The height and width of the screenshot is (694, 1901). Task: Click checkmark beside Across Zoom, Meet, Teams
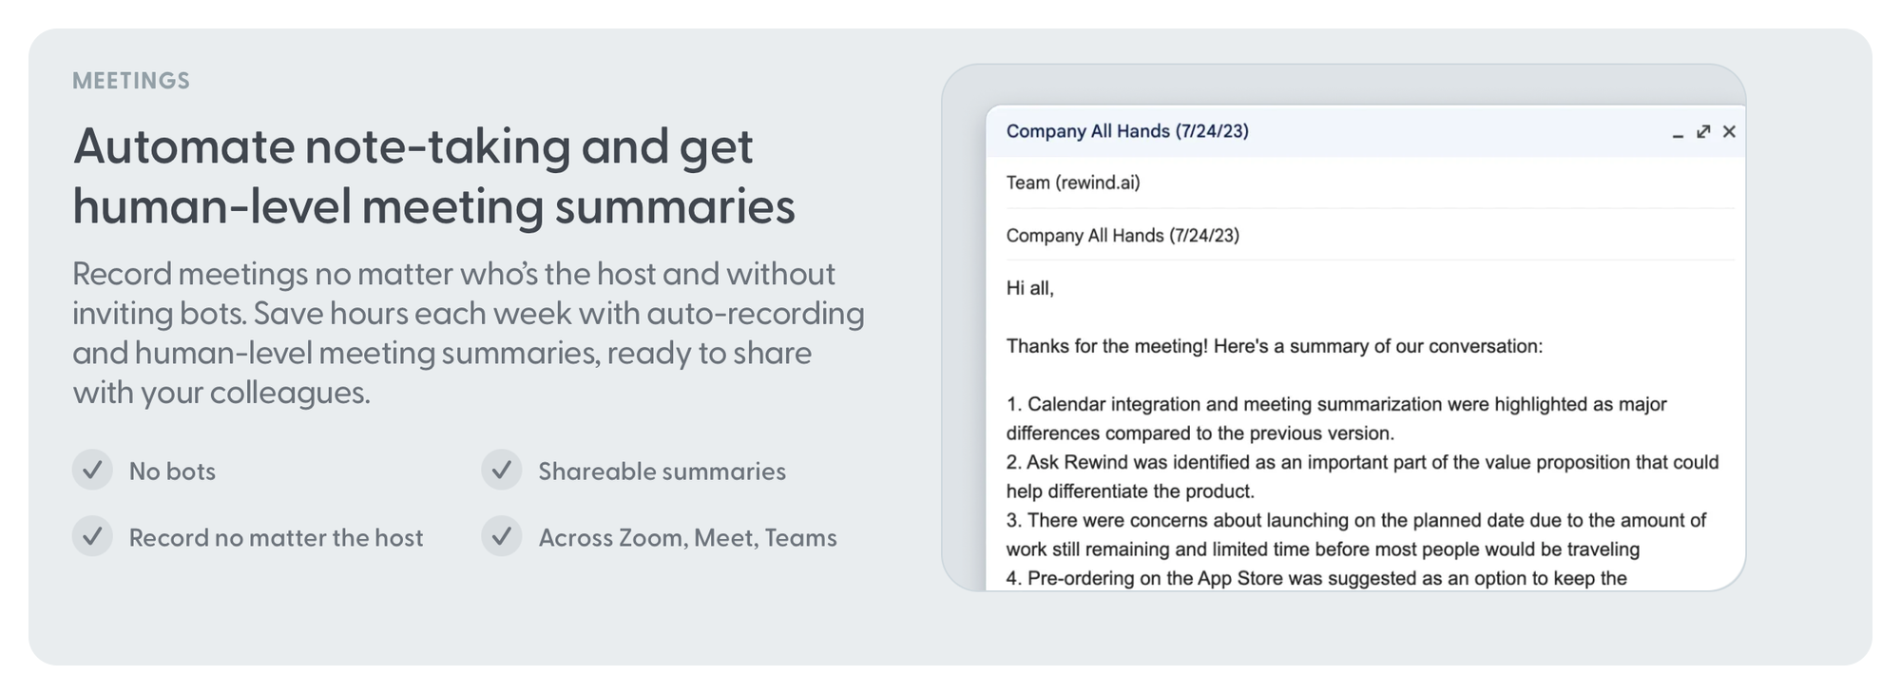[501, 536]
